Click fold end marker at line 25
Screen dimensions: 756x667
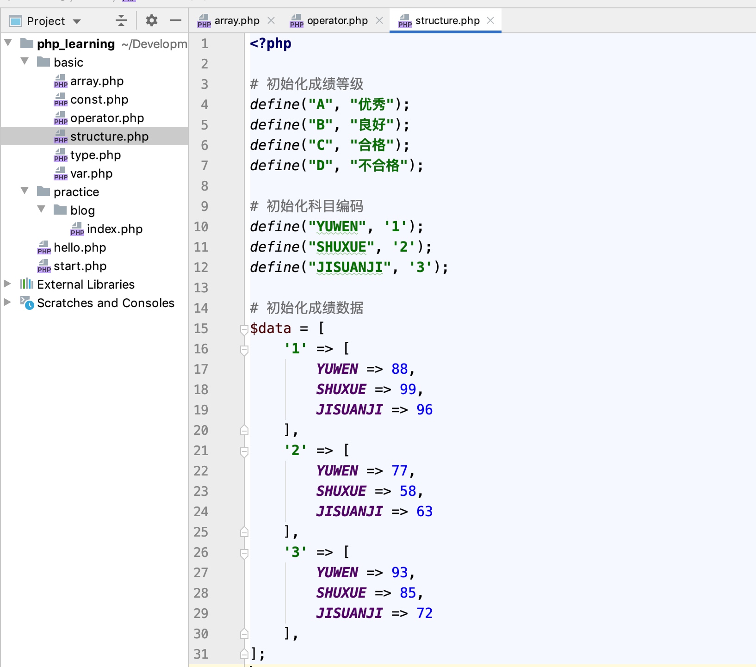coord(244,532)
